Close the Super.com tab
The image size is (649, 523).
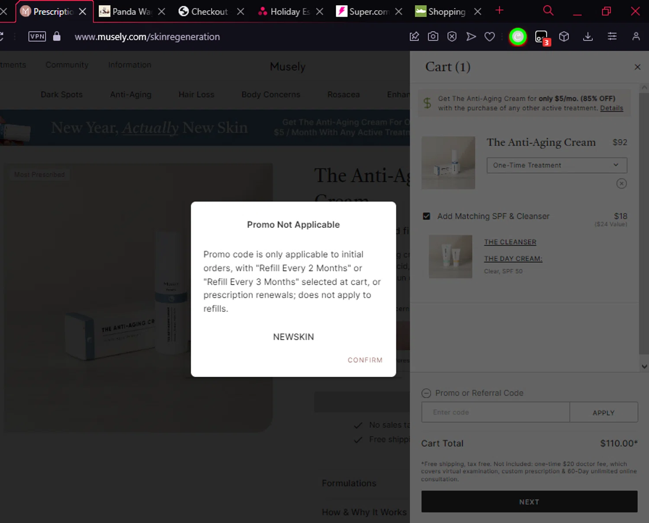398,12
